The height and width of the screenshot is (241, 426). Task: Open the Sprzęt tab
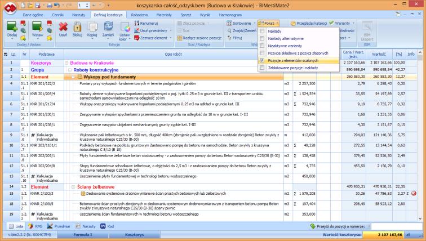pos(185,15)
